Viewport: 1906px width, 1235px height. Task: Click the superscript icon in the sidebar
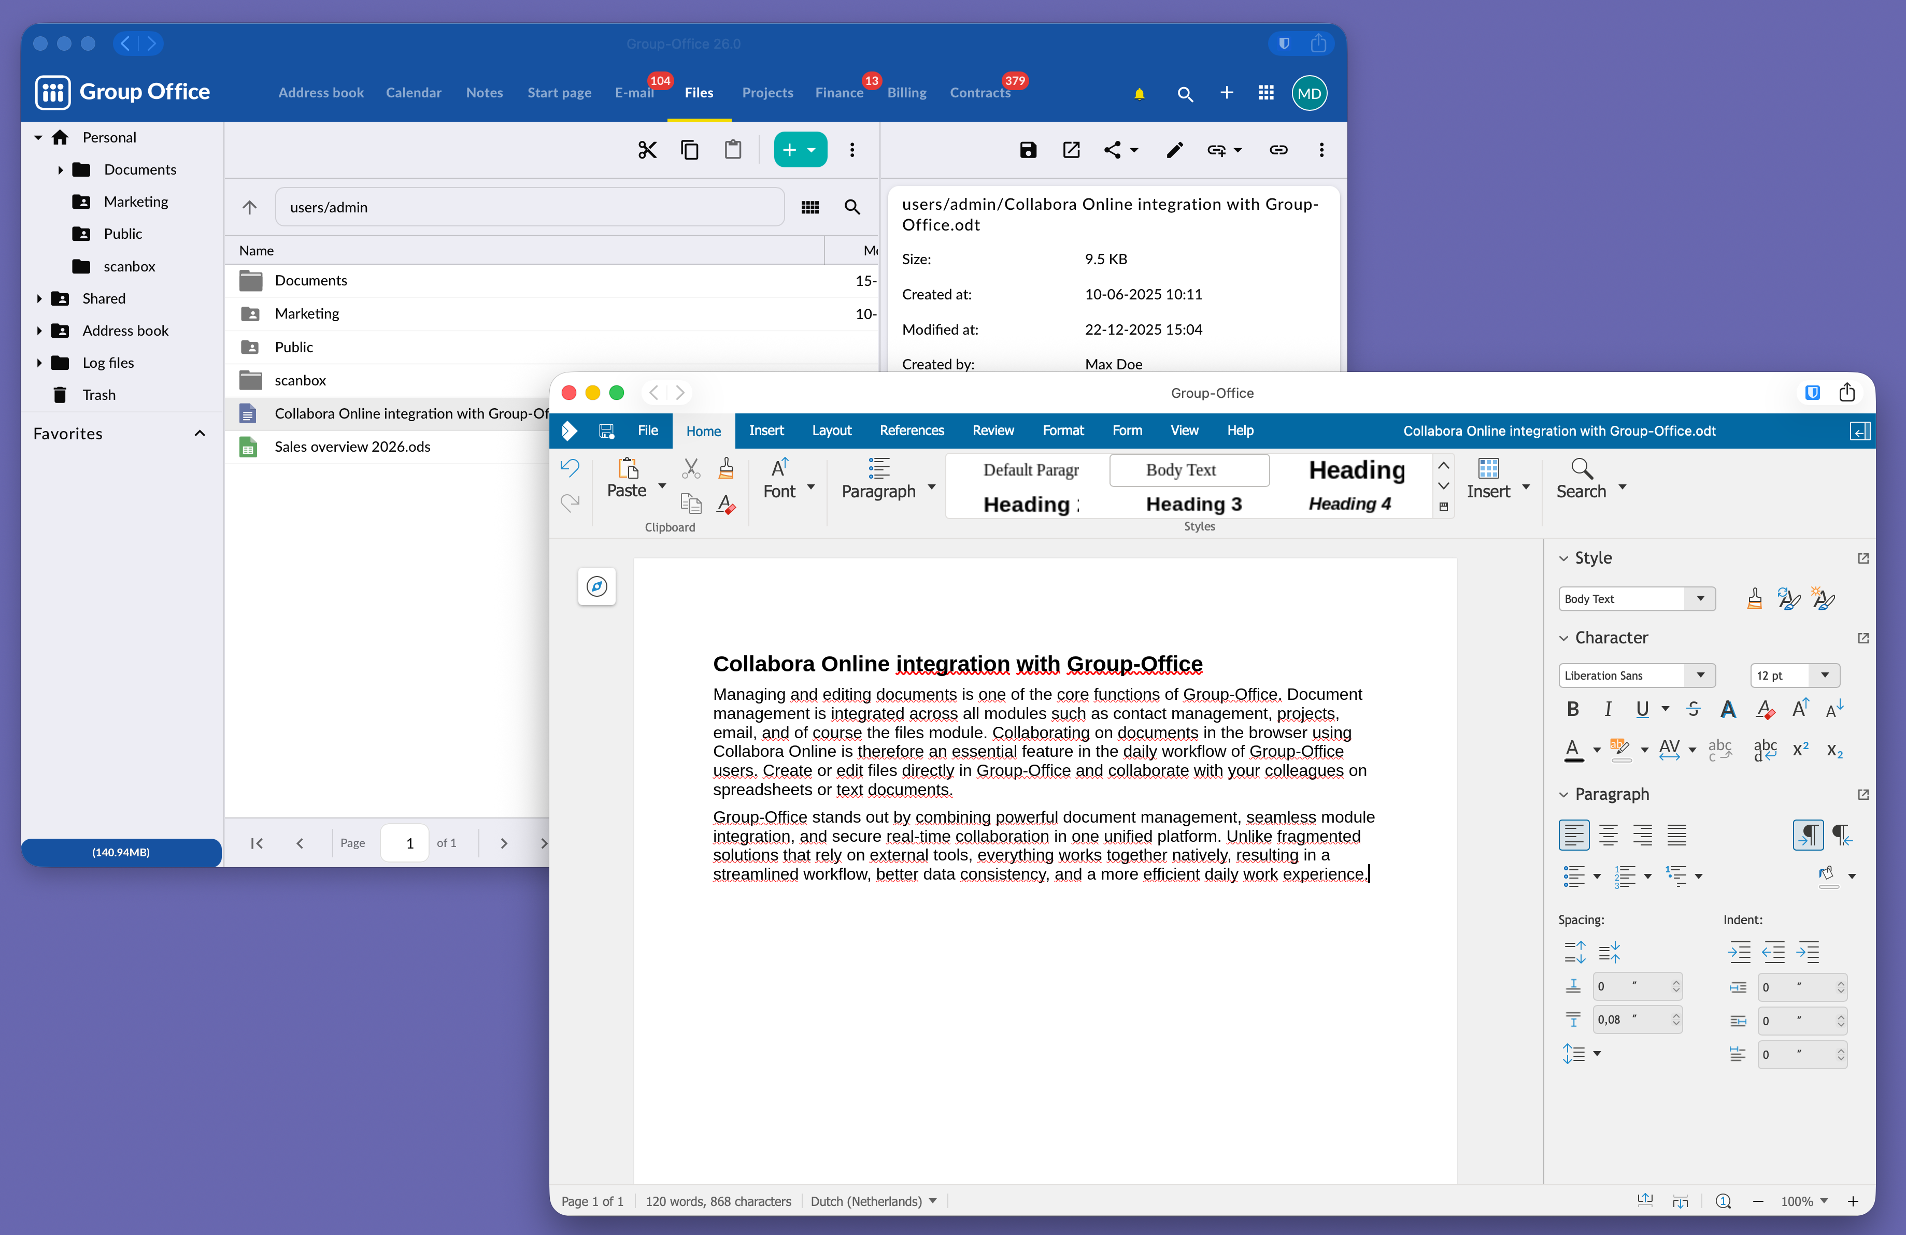(1800, 750)
